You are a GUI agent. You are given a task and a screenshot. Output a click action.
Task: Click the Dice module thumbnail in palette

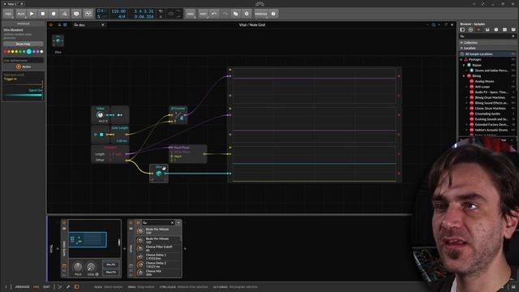click(x=58, y=41)
